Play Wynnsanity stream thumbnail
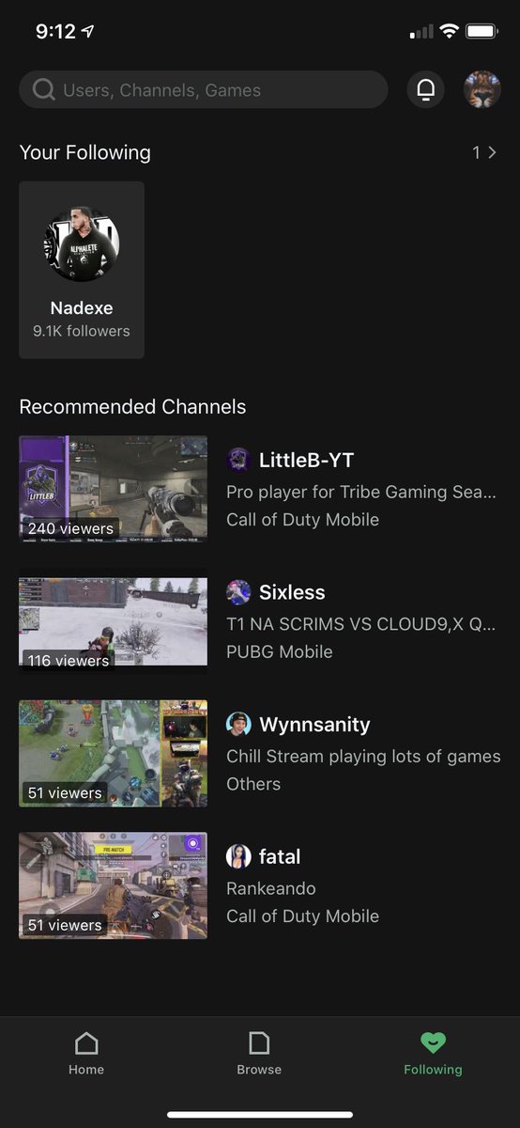 (x=113, y=753)
